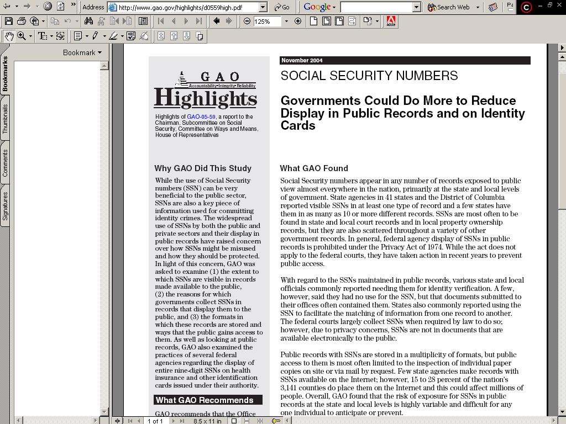Open the Google search box dropdown

point(417,7)
